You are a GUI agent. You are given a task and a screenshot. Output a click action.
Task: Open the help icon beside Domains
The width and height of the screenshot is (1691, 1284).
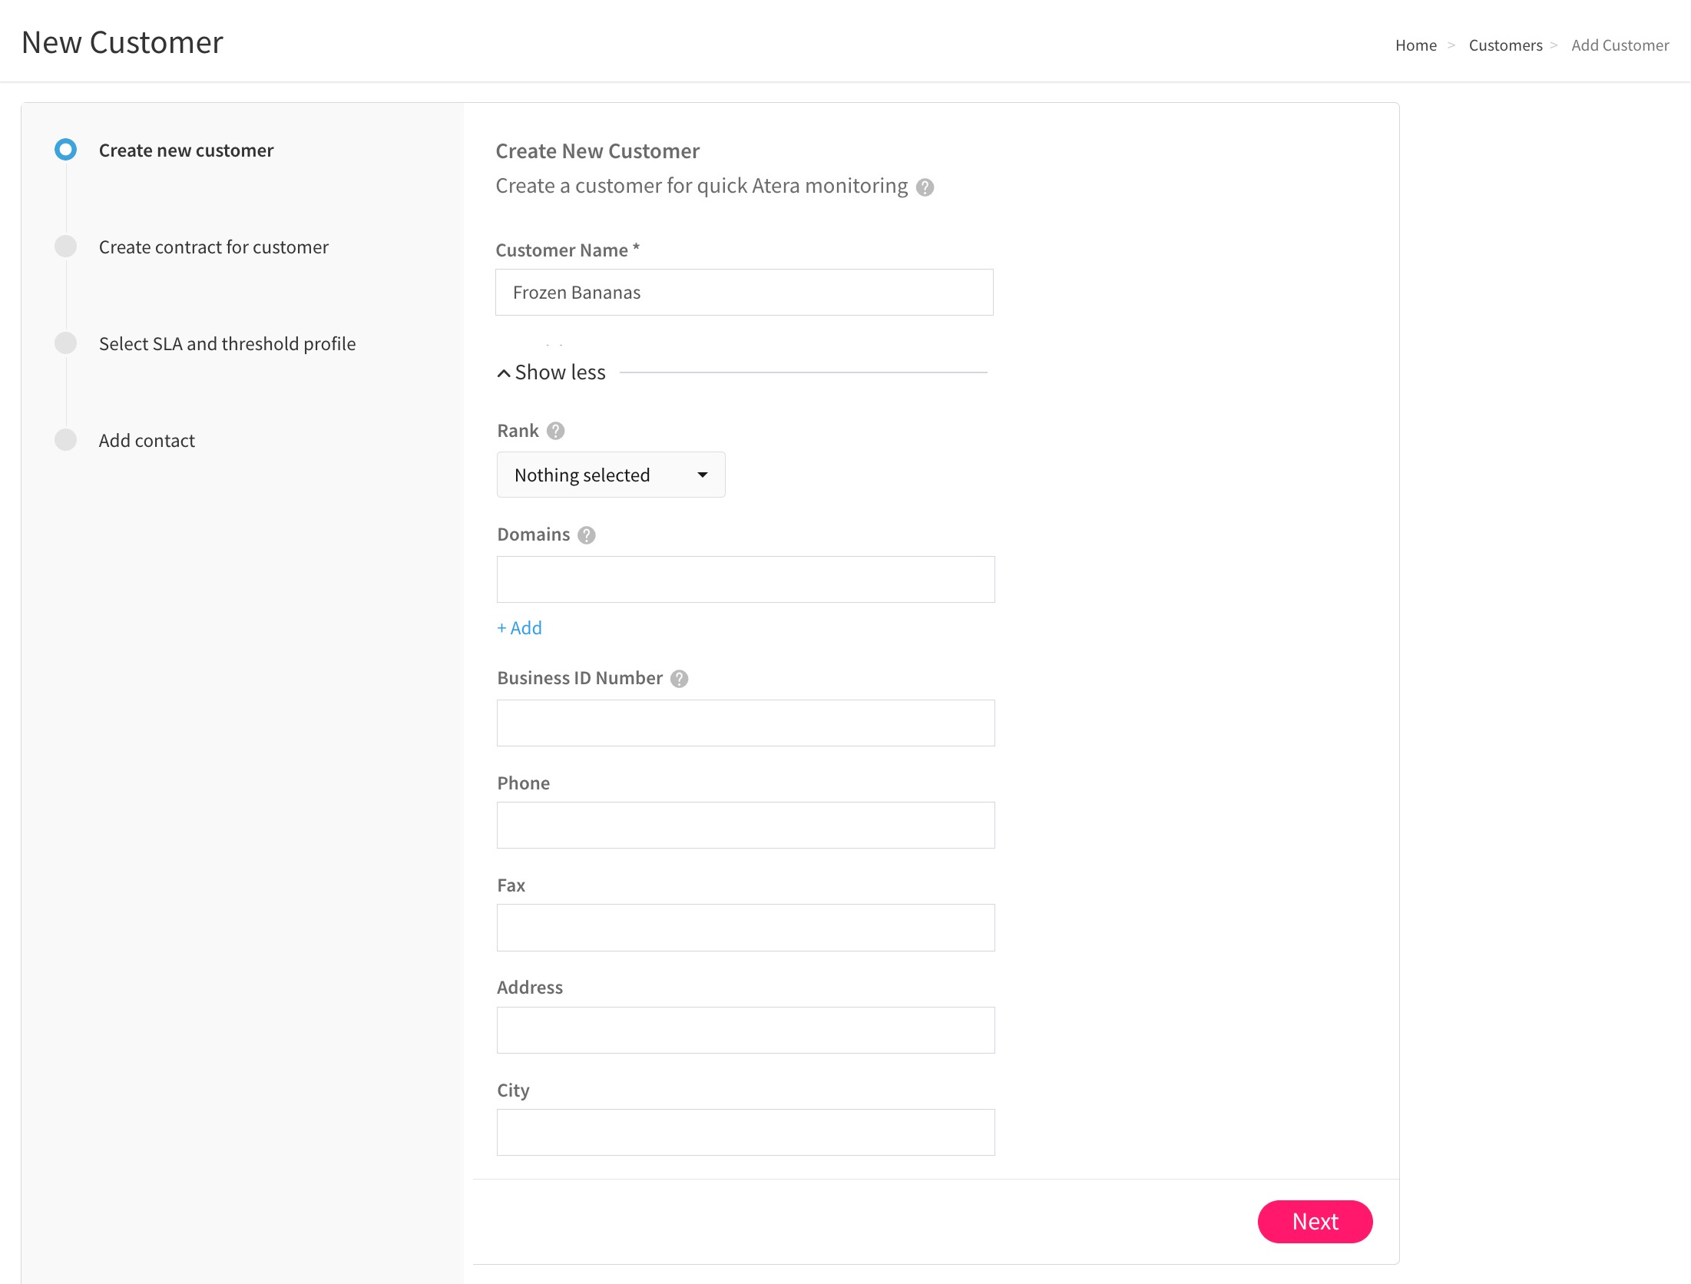click(587, 535)
